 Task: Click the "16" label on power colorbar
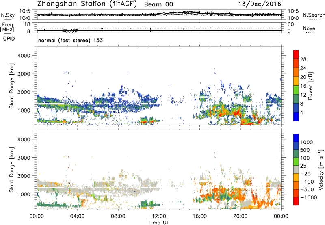tap(303, 86)
